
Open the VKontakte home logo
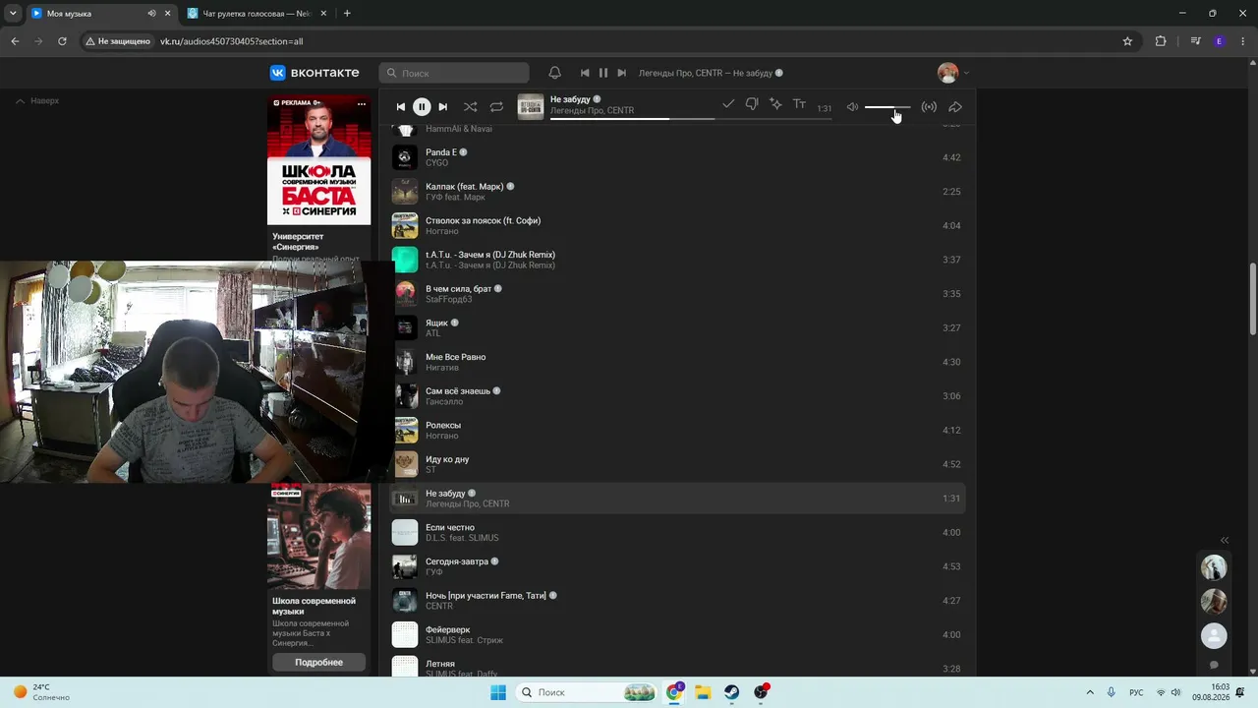point(314,73)
